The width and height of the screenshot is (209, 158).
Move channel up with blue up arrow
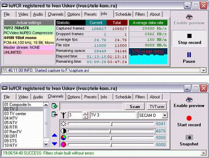coord(55,135)
